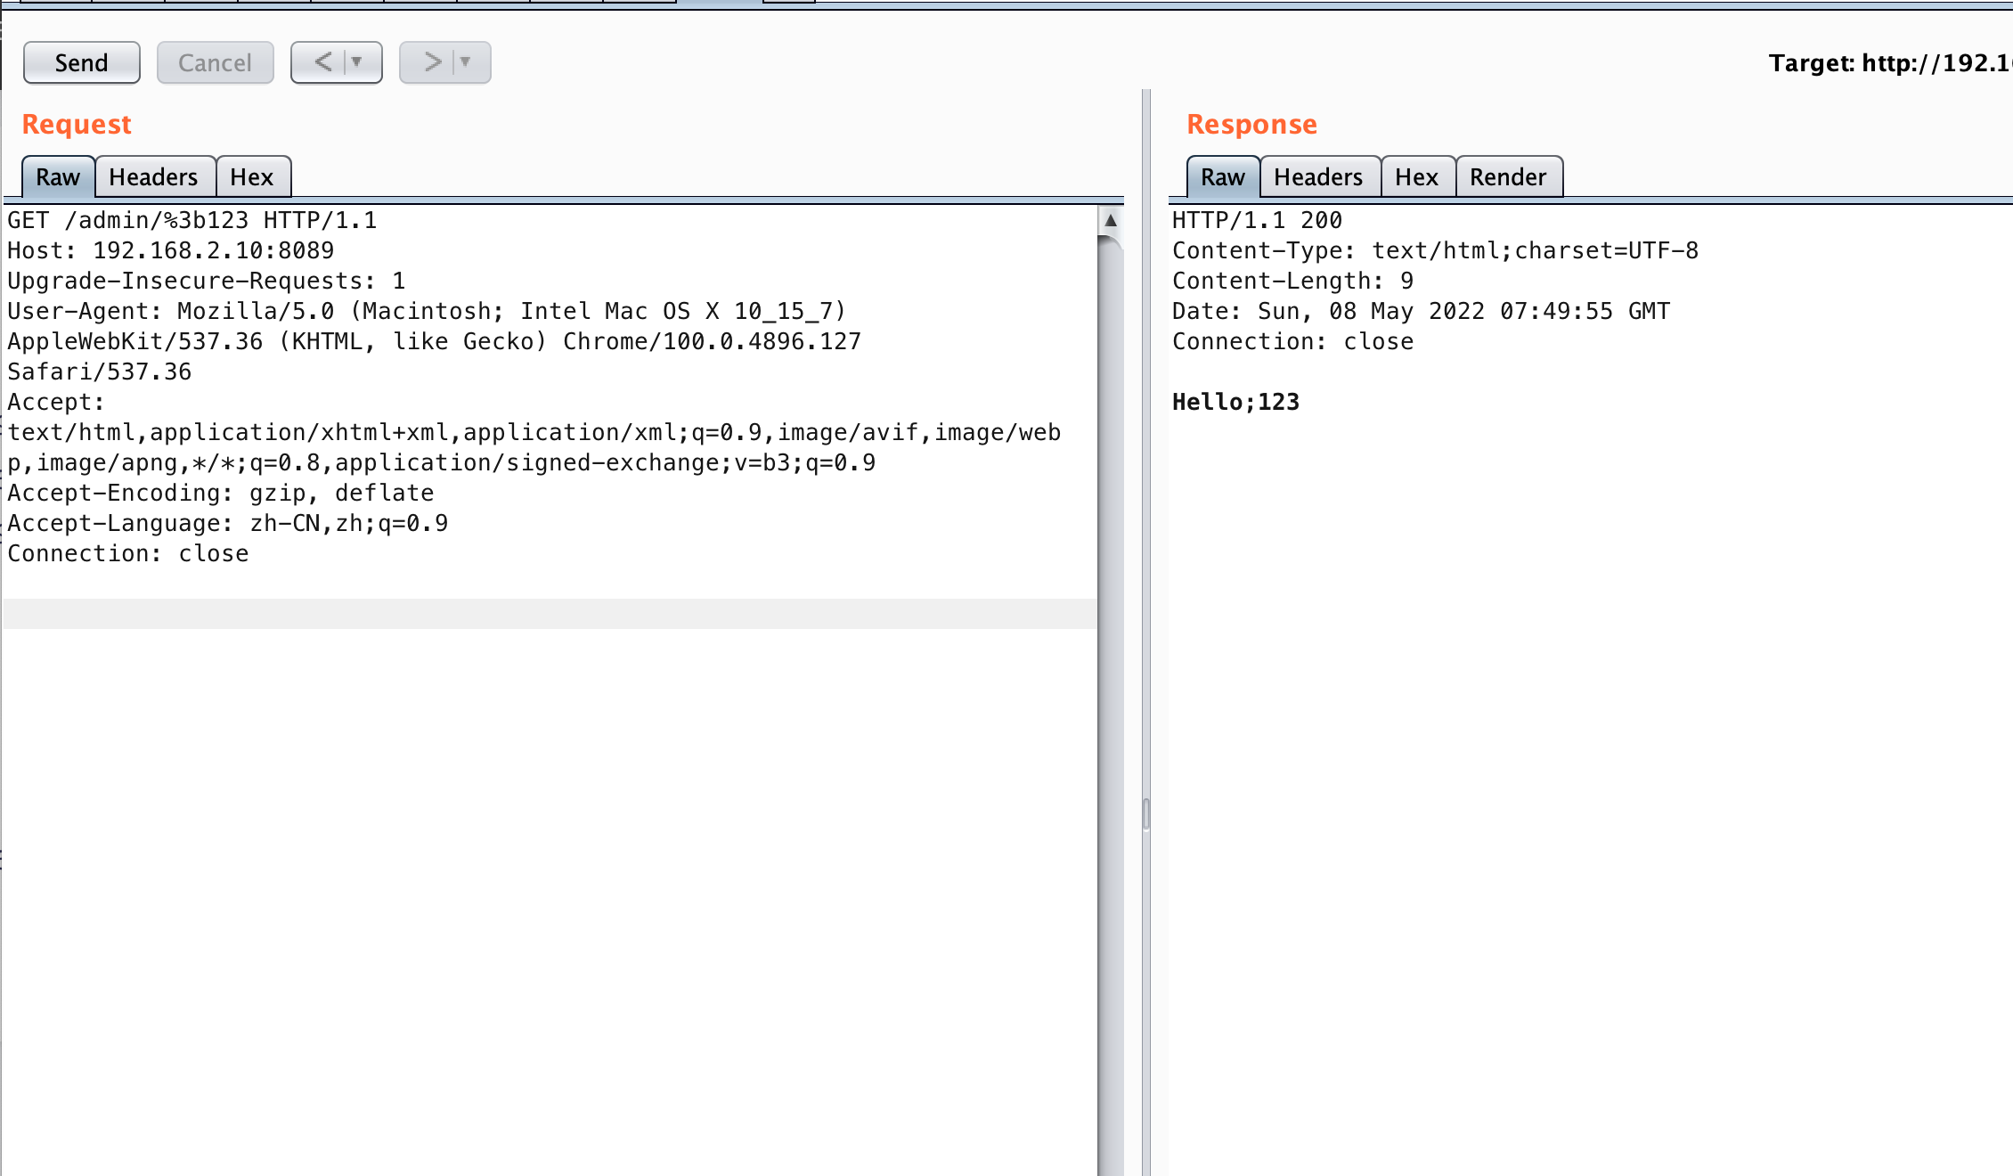Switch to the Request Headers tab
The height and width of the screenshot is (1176, 2013).
tap(154, 176)
